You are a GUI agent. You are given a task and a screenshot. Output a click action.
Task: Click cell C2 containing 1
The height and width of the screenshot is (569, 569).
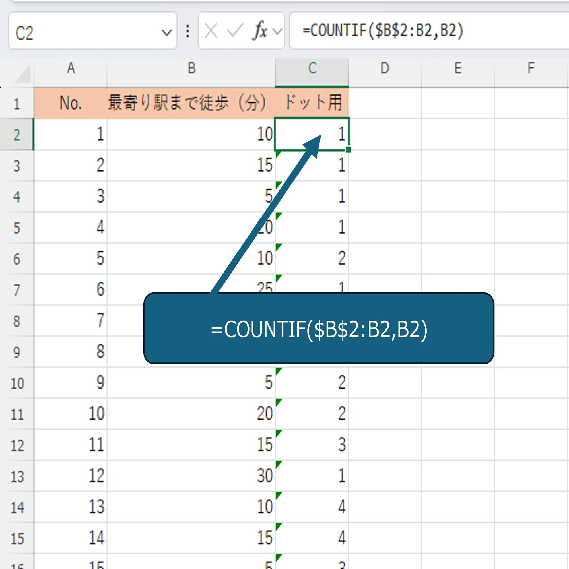(x=312, y=134)
